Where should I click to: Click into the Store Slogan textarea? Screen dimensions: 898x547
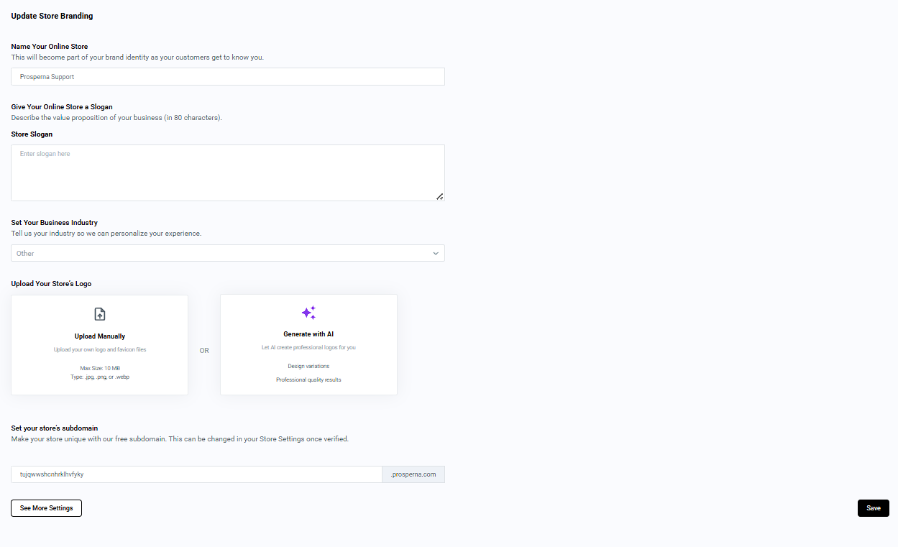tap(228, 173)
